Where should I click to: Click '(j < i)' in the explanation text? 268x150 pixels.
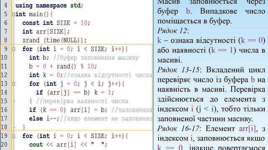pyautogui.click(x=207, y=109)
